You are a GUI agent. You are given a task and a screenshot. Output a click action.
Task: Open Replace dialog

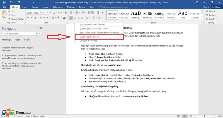pos(211,15)
